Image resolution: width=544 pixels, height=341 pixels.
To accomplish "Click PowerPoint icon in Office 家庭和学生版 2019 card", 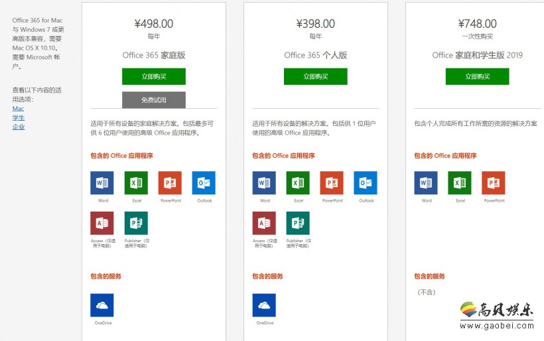I will 494,183.
